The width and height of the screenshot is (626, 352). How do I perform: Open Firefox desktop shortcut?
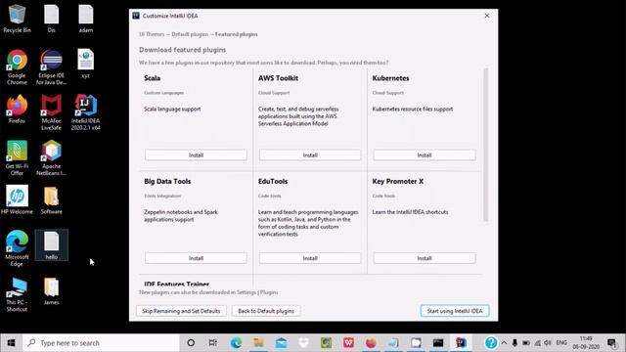point(17,109)
